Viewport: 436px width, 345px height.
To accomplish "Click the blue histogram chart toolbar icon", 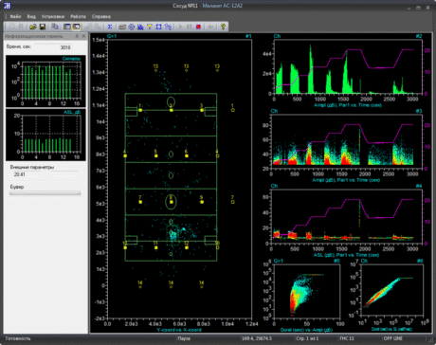I will tap(140, 27).
